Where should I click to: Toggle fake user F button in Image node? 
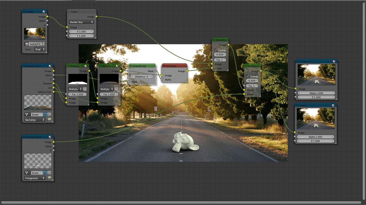38,44
